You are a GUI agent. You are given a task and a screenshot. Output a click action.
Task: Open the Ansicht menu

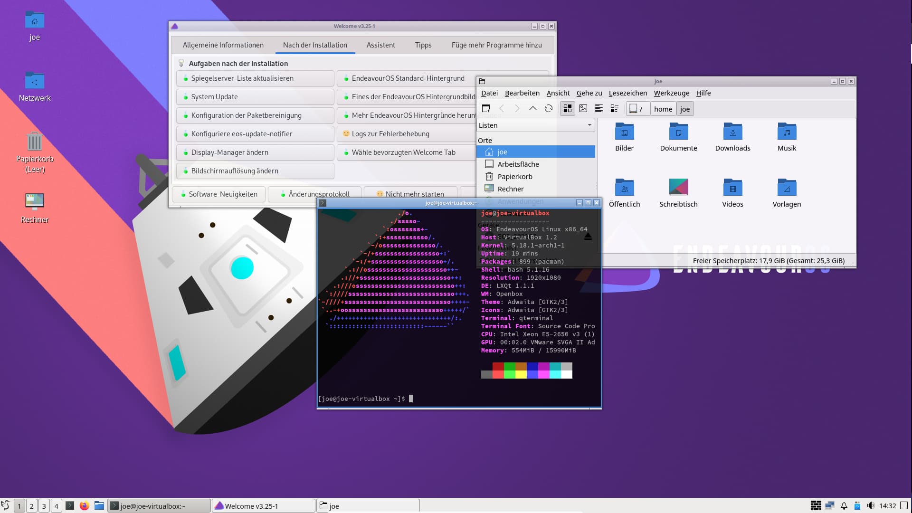pos(558,93)
